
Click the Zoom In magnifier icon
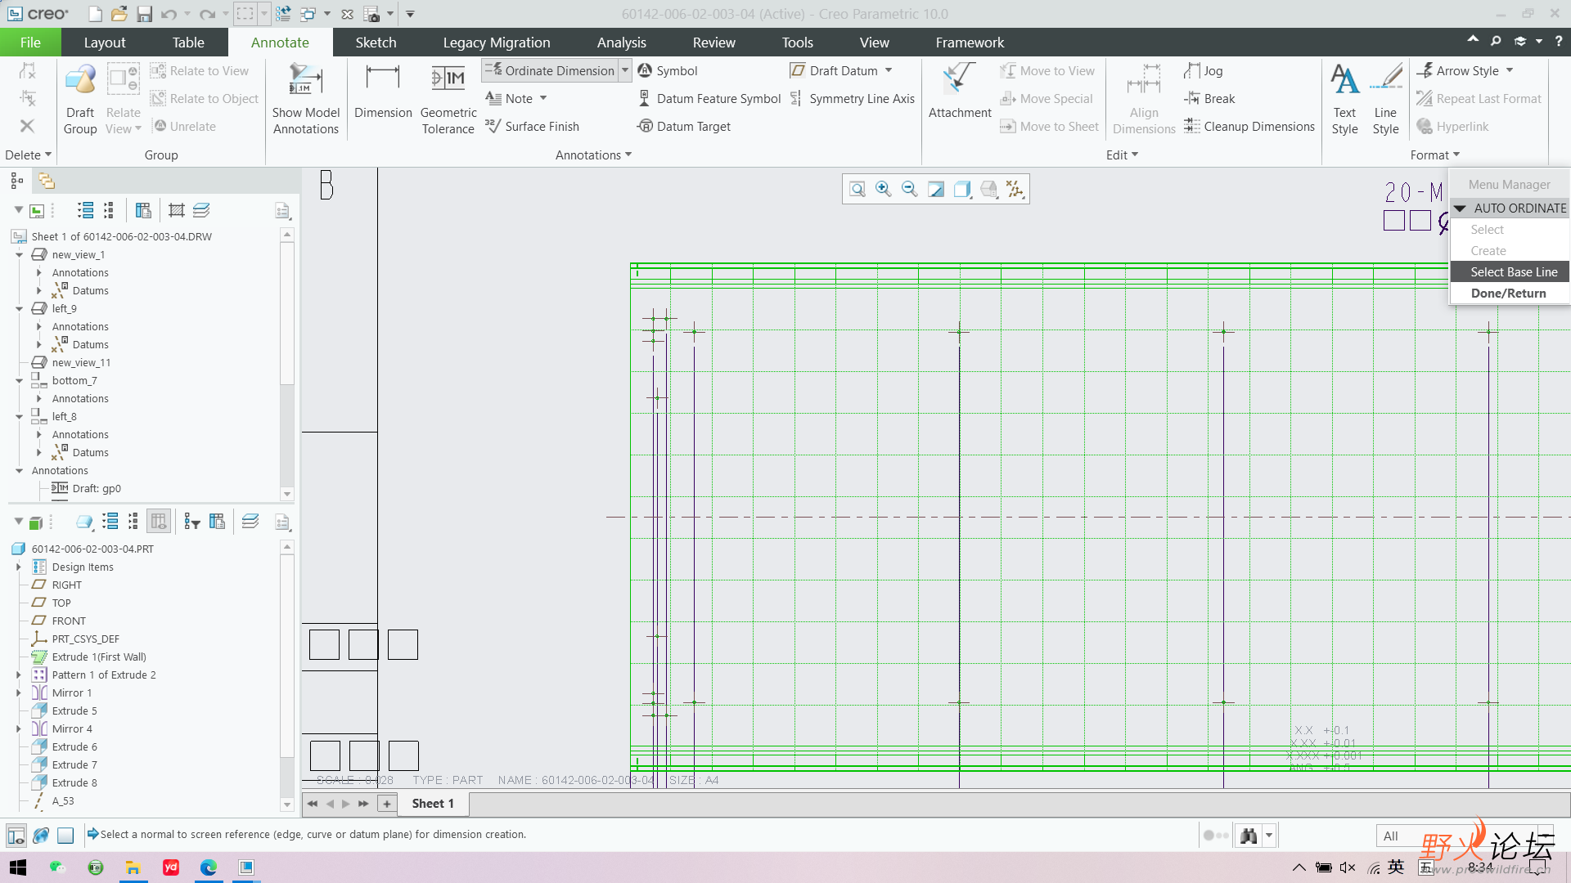884,190
